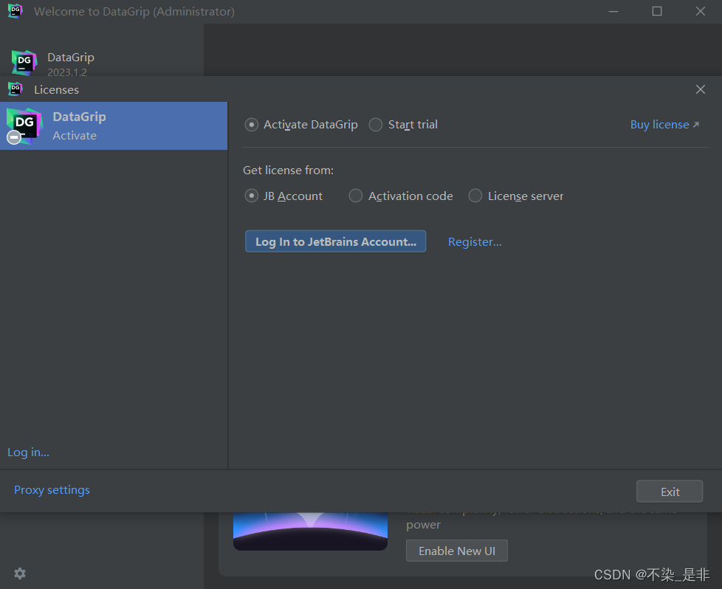Click the DataGrip logo in Welcome sidebar
Image resolution: width=722 pixels, height=589 pixels.
[x=24, y=62]
